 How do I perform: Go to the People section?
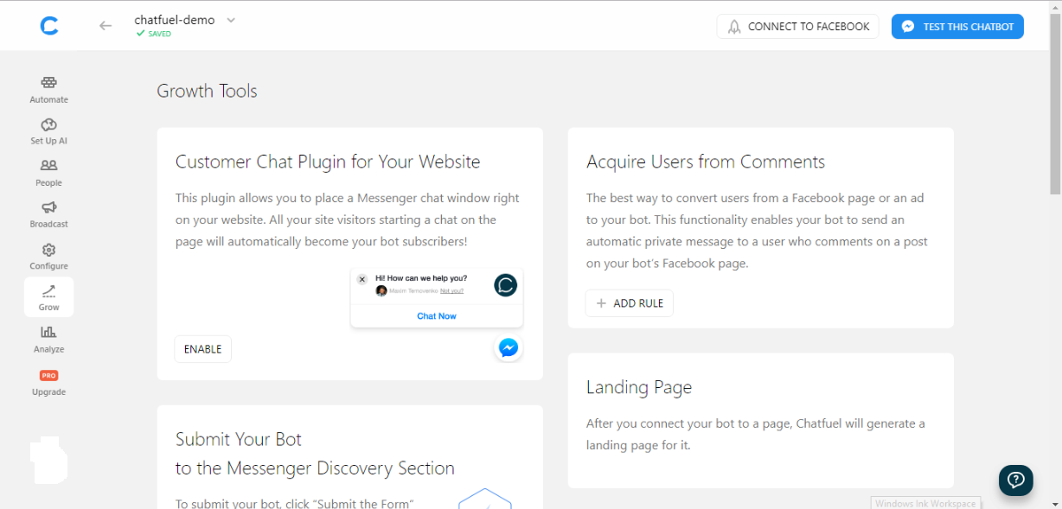(x=49, y=173)
